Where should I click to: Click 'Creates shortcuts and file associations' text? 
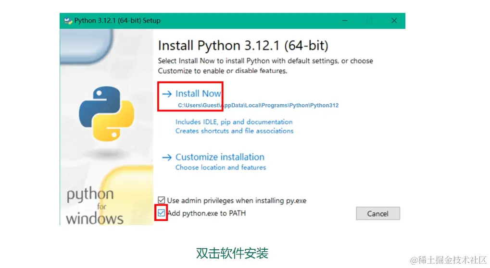click(234, 131)
